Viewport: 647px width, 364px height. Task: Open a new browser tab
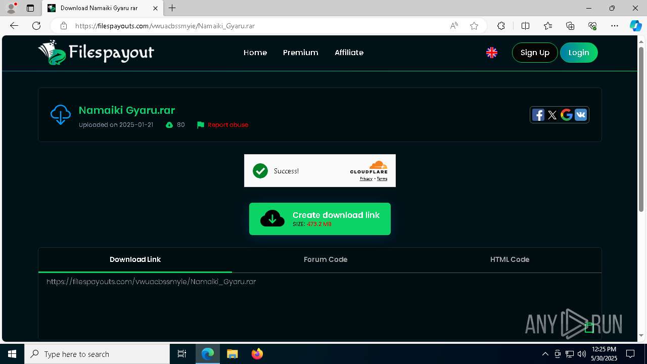point(172,8)
